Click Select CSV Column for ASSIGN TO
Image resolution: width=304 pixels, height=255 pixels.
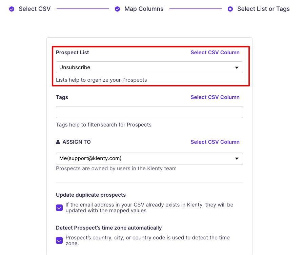215,142
